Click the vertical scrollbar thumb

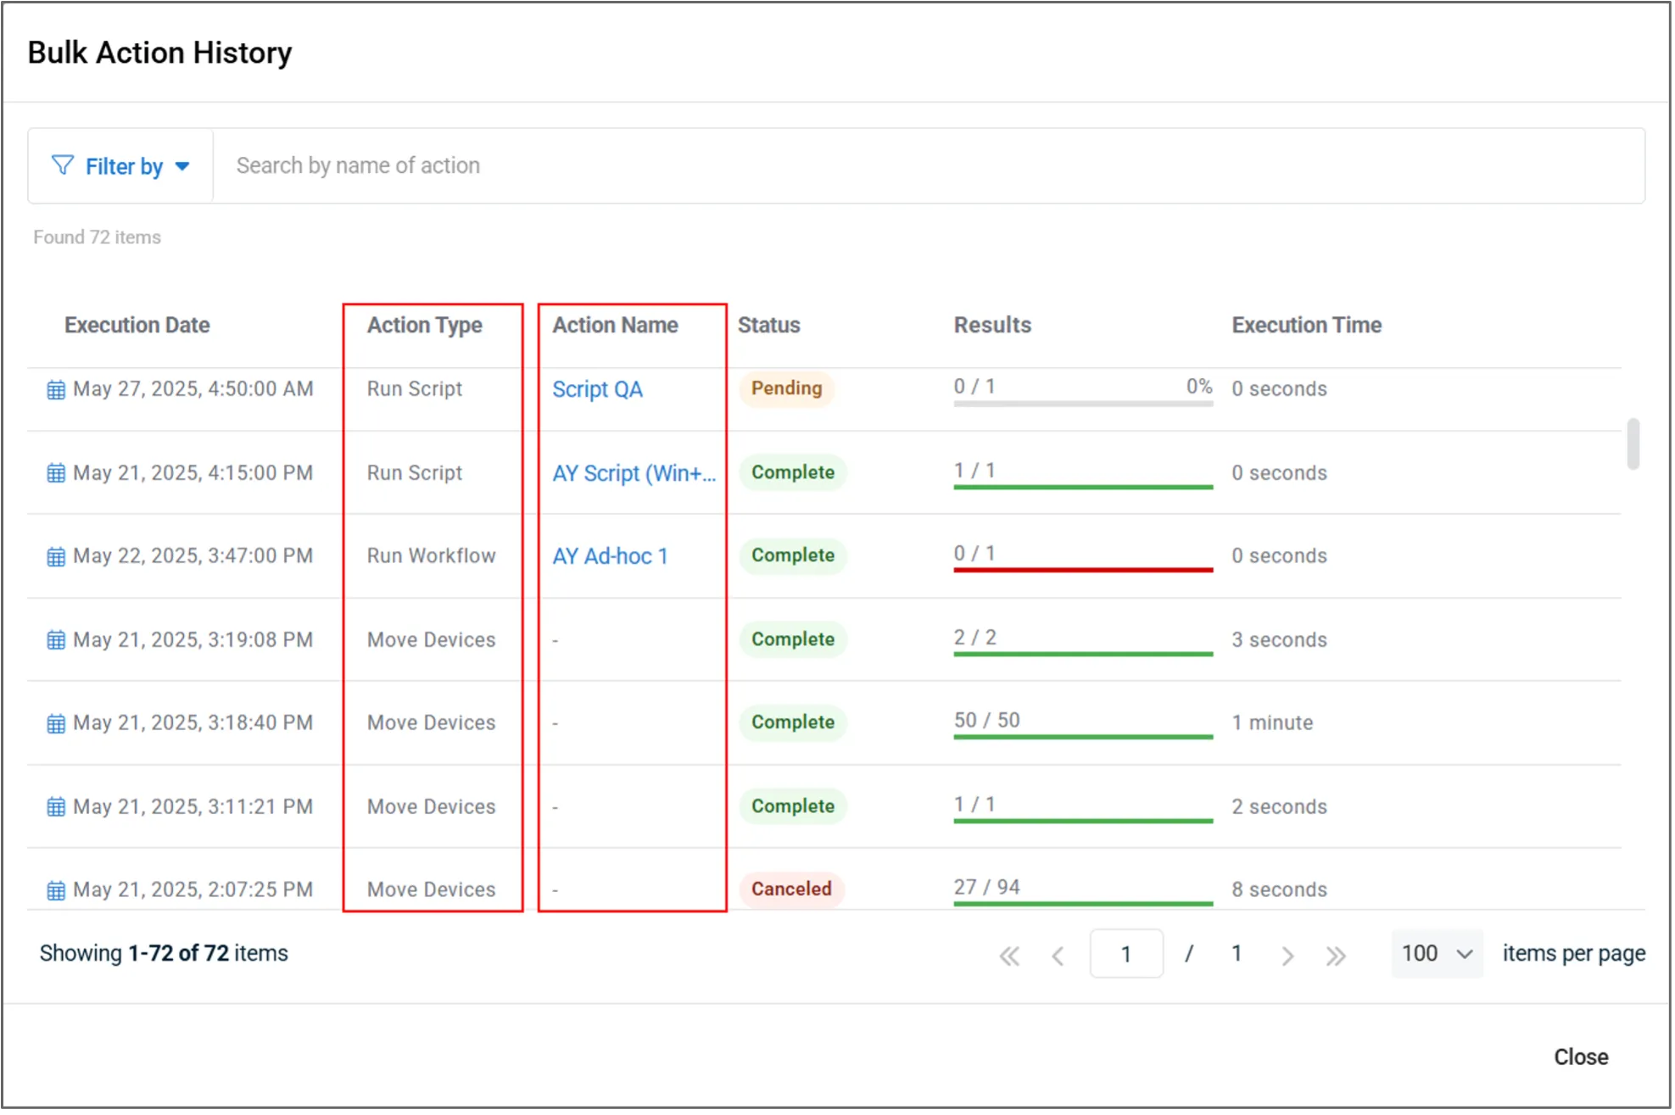coord(1633,443)
